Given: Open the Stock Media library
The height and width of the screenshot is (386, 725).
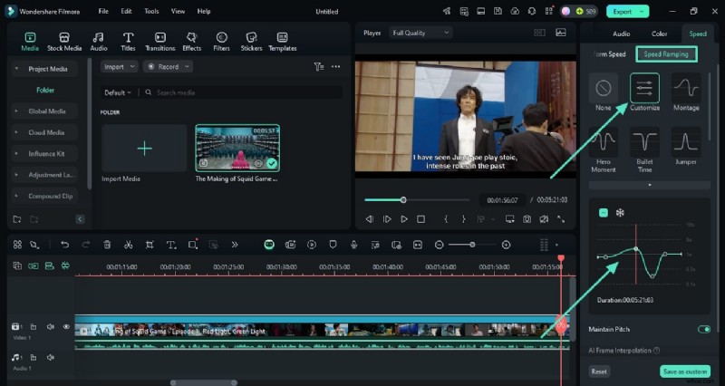Looking at the screenshot, I should pyautogui.click(x=64, y=40).
